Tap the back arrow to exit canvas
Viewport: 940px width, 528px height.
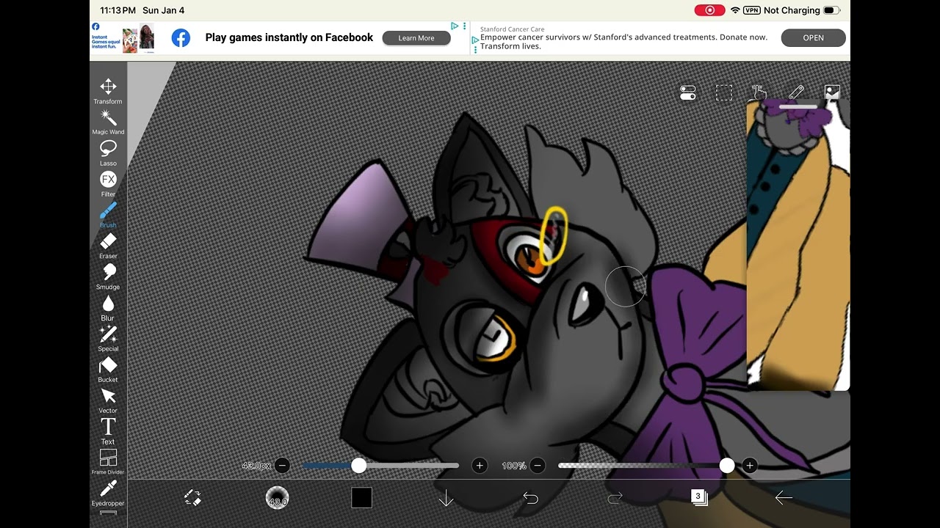(784, 498)
